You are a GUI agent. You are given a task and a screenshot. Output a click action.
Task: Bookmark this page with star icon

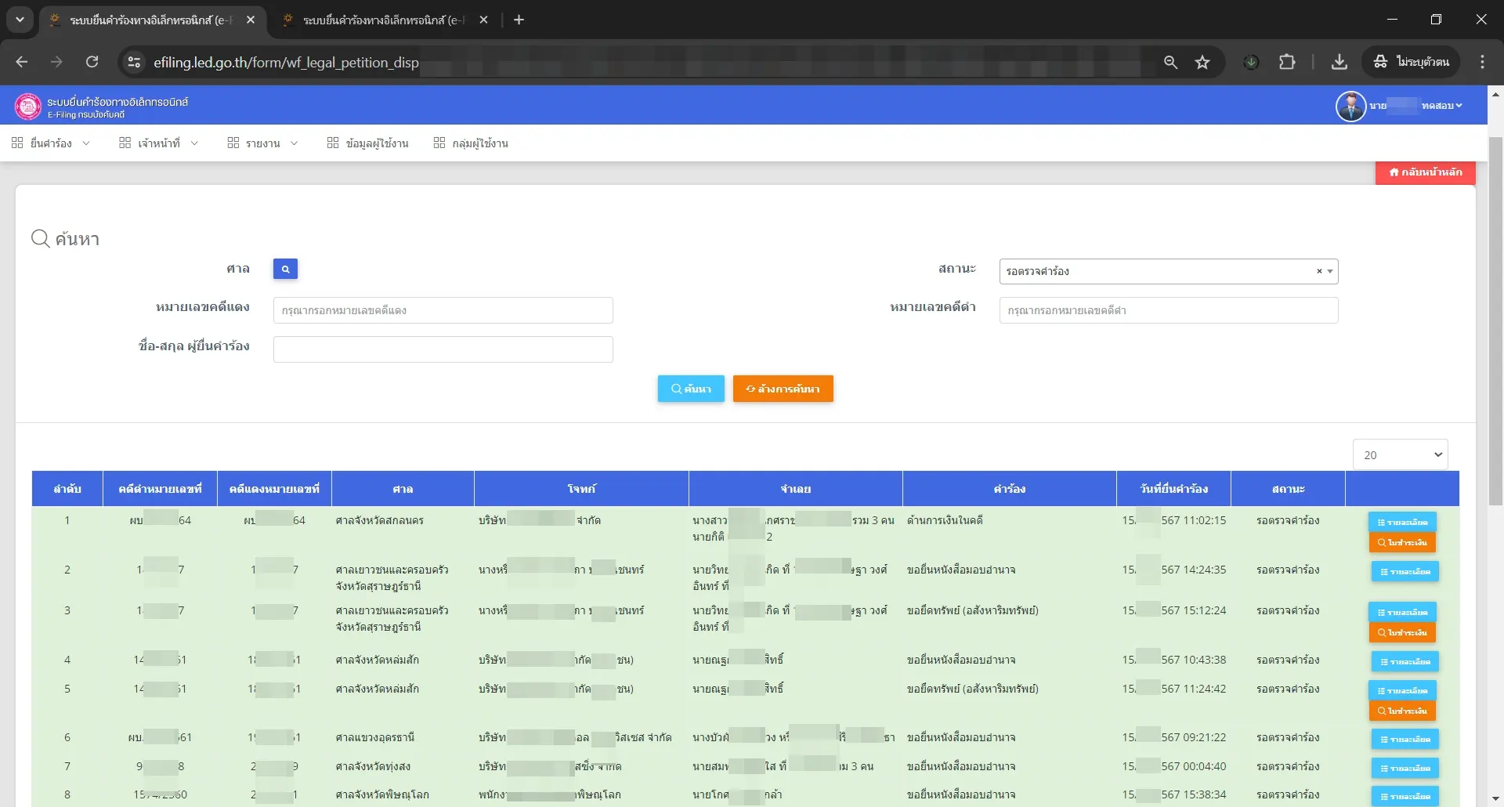[1202, 62]
